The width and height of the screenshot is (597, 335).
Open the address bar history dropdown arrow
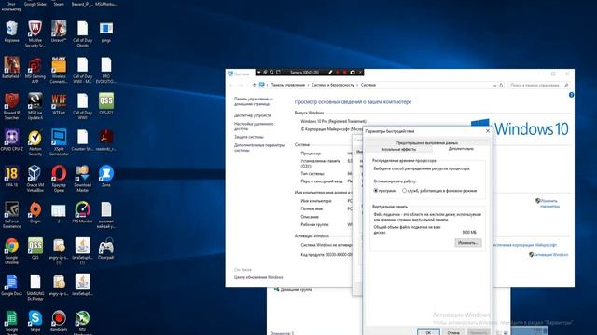[494, 85]
